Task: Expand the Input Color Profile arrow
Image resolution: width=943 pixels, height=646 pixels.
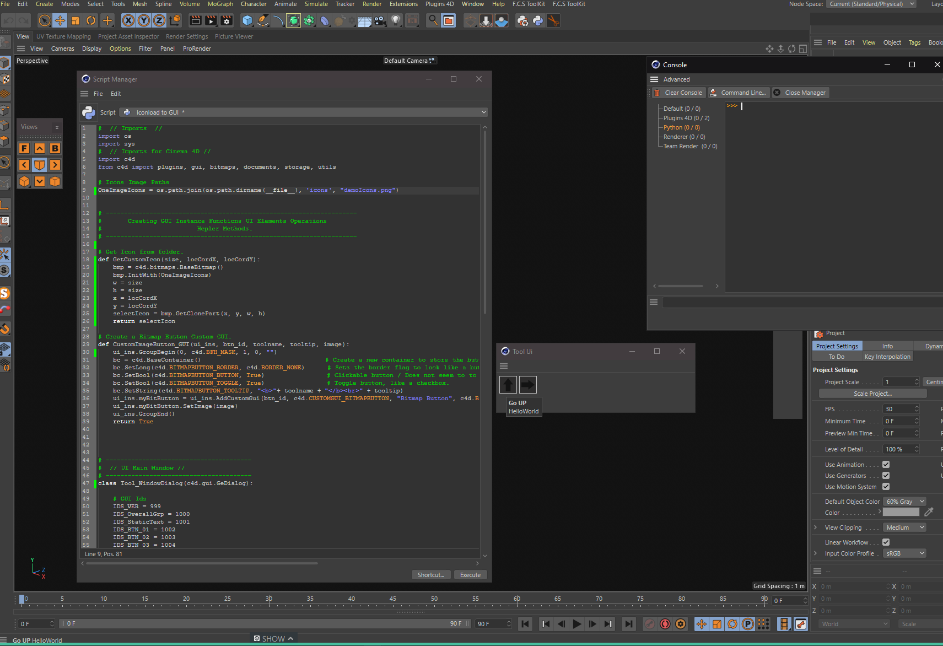Action: click(x=816, y=553)
